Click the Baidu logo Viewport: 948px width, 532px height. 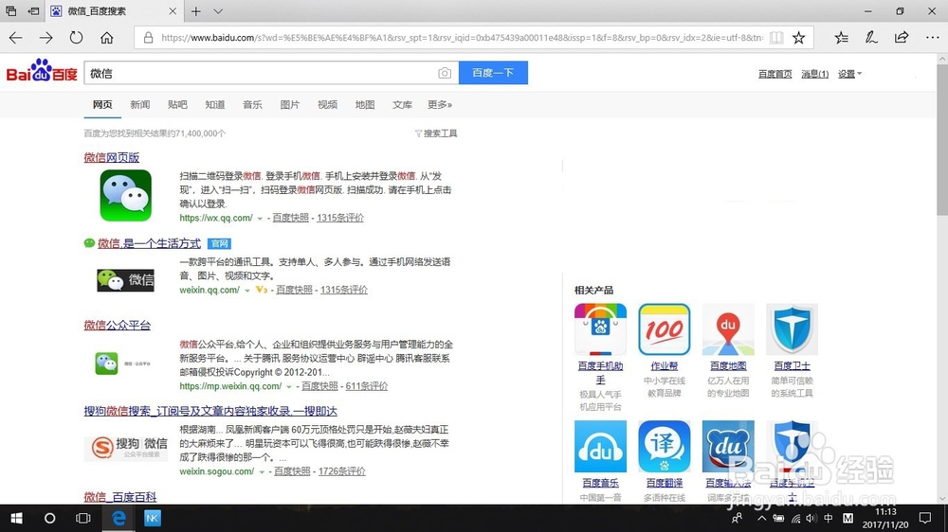click(x=42, y=71)
